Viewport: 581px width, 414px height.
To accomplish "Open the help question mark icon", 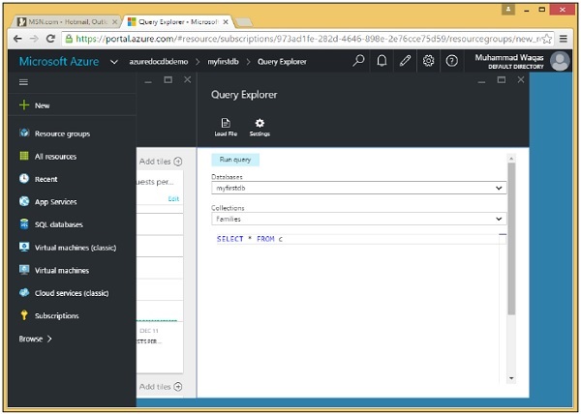I will [x=451, y=61].
